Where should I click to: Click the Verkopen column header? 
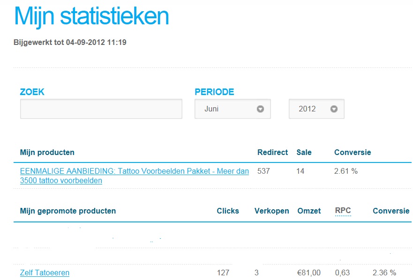(x=271, y=211)
